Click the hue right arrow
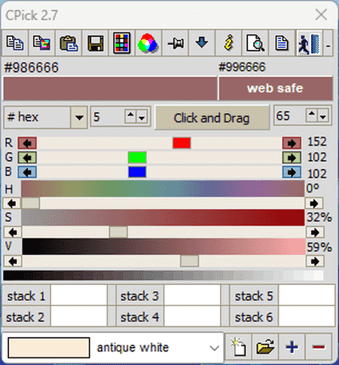339x365 pixels. [x=314, y=204]
